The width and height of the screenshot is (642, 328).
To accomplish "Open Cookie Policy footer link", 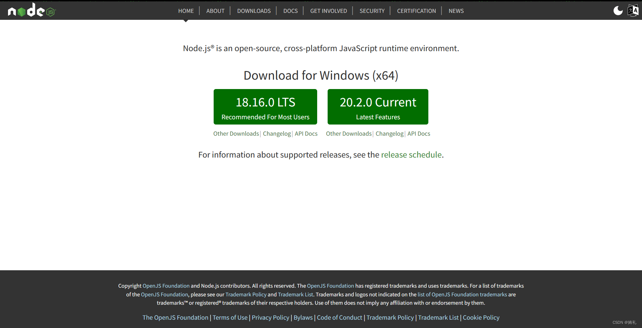I will (481, 318).
